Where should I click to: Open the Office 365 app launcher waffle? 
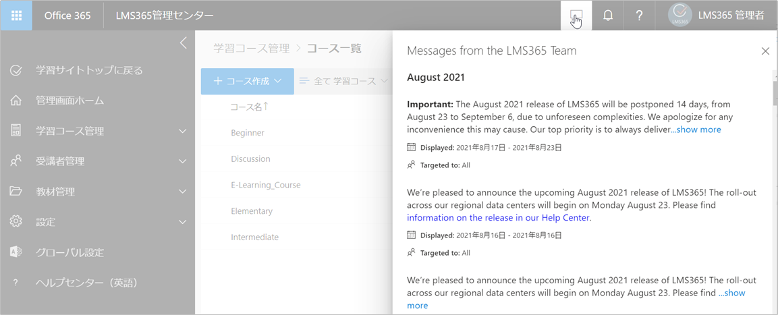click(x=16, y=16)
